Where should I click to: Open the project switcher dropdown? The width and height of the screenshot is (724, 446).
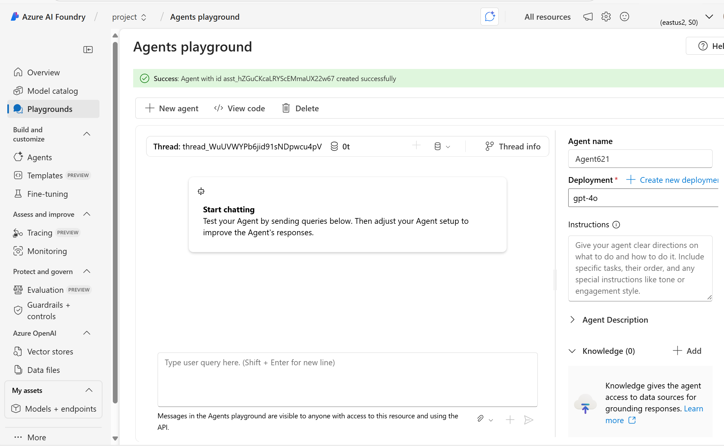tap(129, 17)
